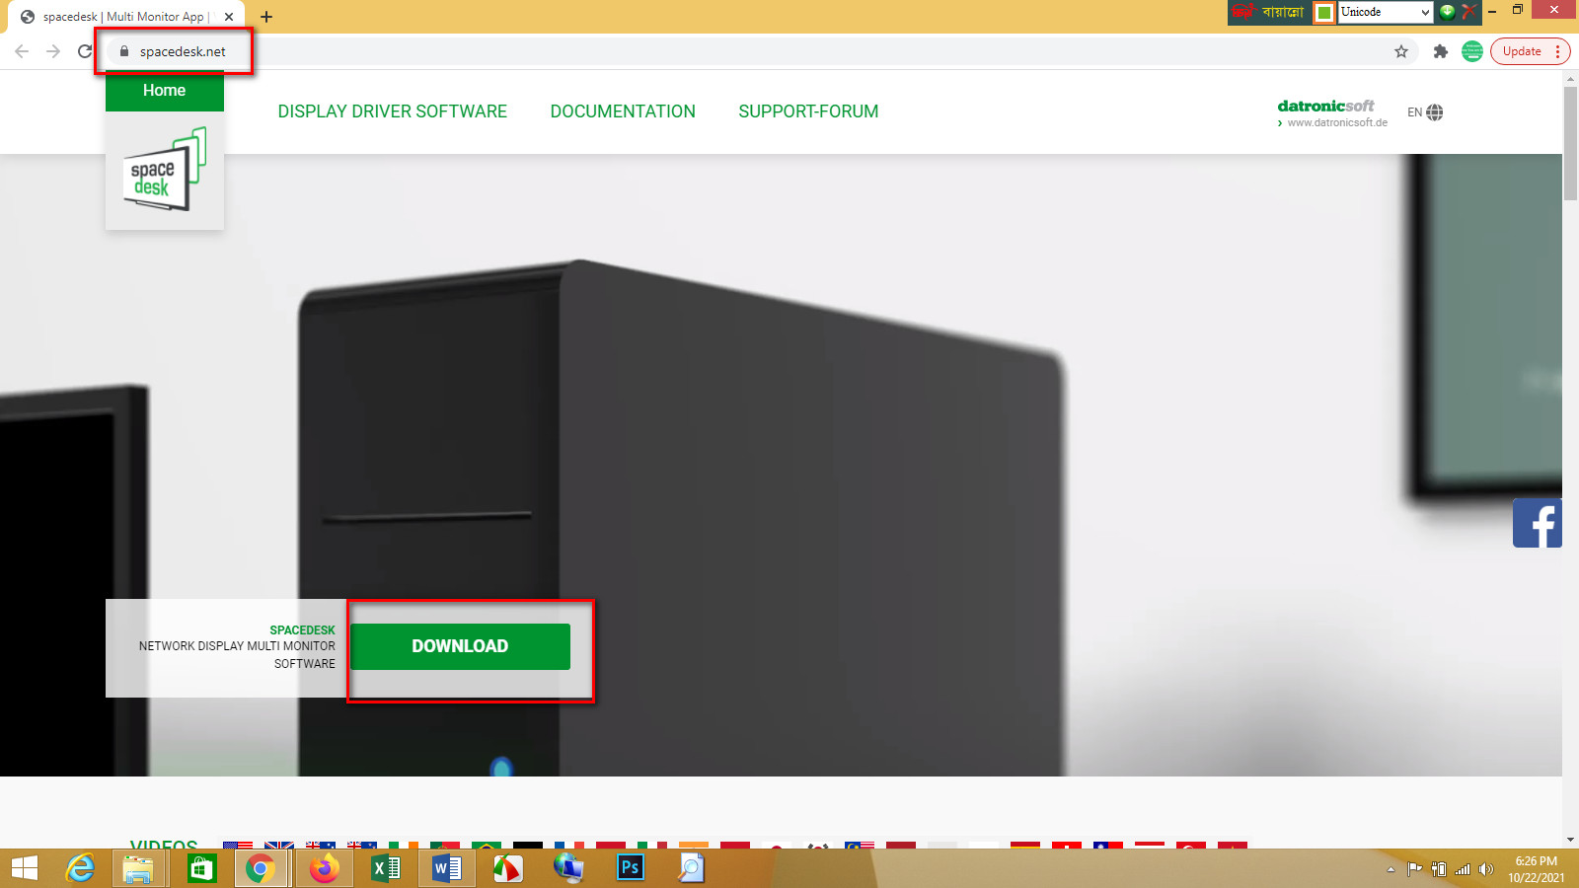Click the Action Center flag icon
Image resolution: width=1579 pixels, height=888 pixels.
[x=1414, y=869]
